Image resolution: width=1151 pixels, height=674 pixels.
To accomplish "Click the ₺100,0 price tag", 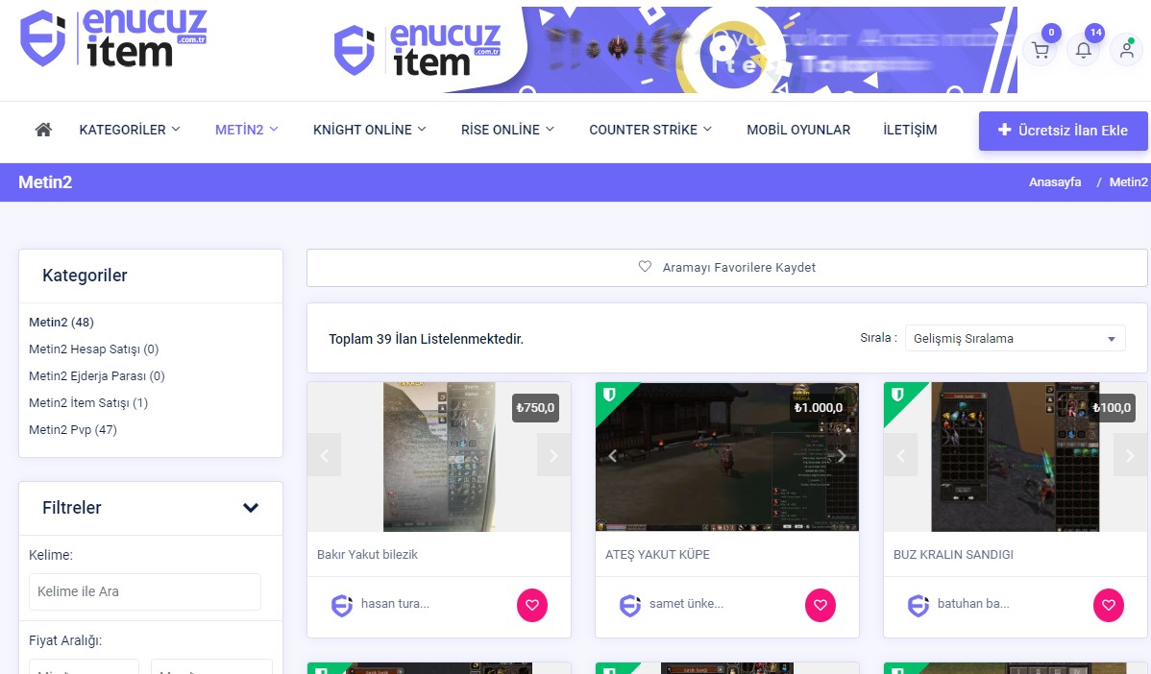I will pyautogui.click(x=1113, y=408).
